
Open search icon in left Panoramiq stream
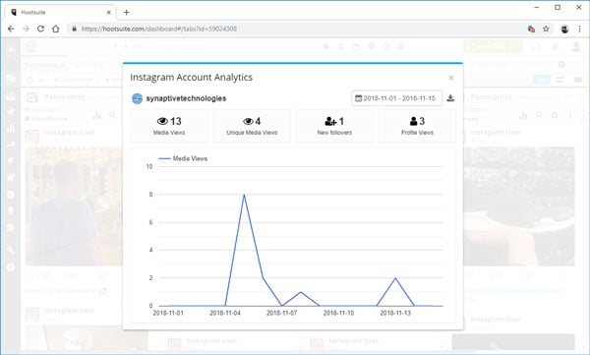point(112,116)
